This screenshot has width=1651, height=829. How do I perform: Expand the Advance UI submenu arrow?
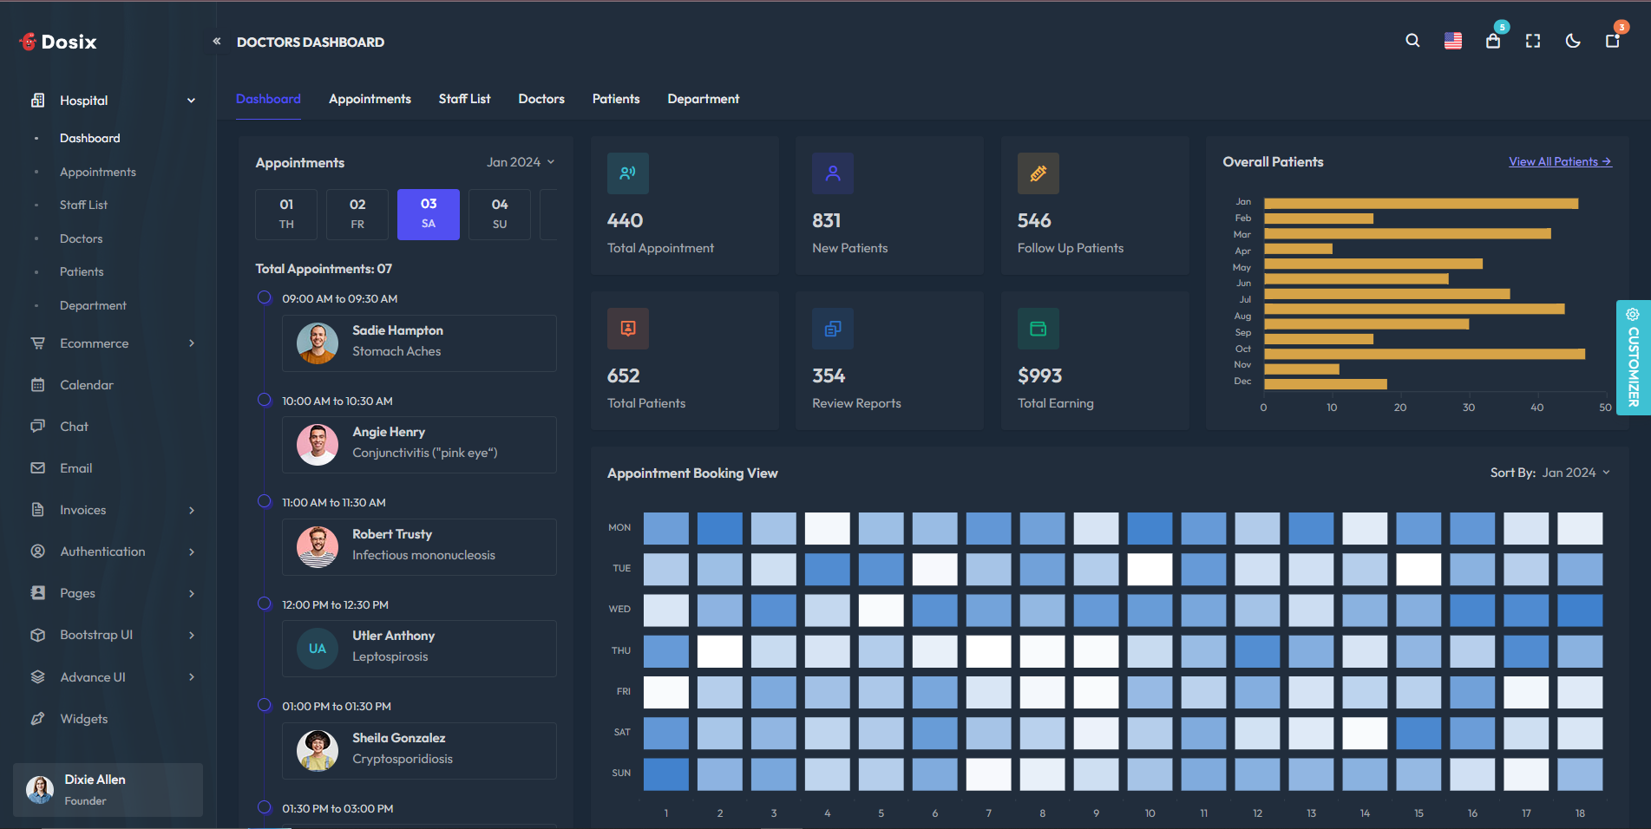tap(192, 677)
